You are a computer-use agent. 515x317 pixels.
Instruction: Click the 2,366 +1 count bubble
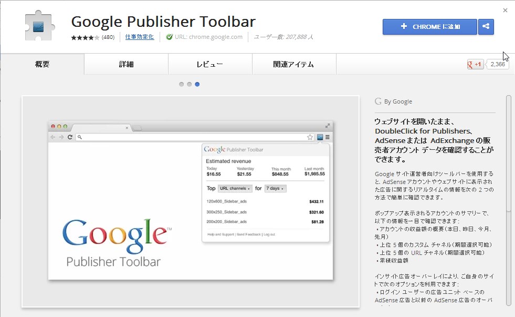pos(497,65)
